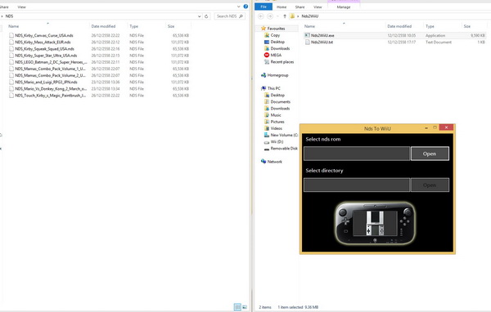
Task: Select Homegroup in navigation pane
Action: coord(277,75)
